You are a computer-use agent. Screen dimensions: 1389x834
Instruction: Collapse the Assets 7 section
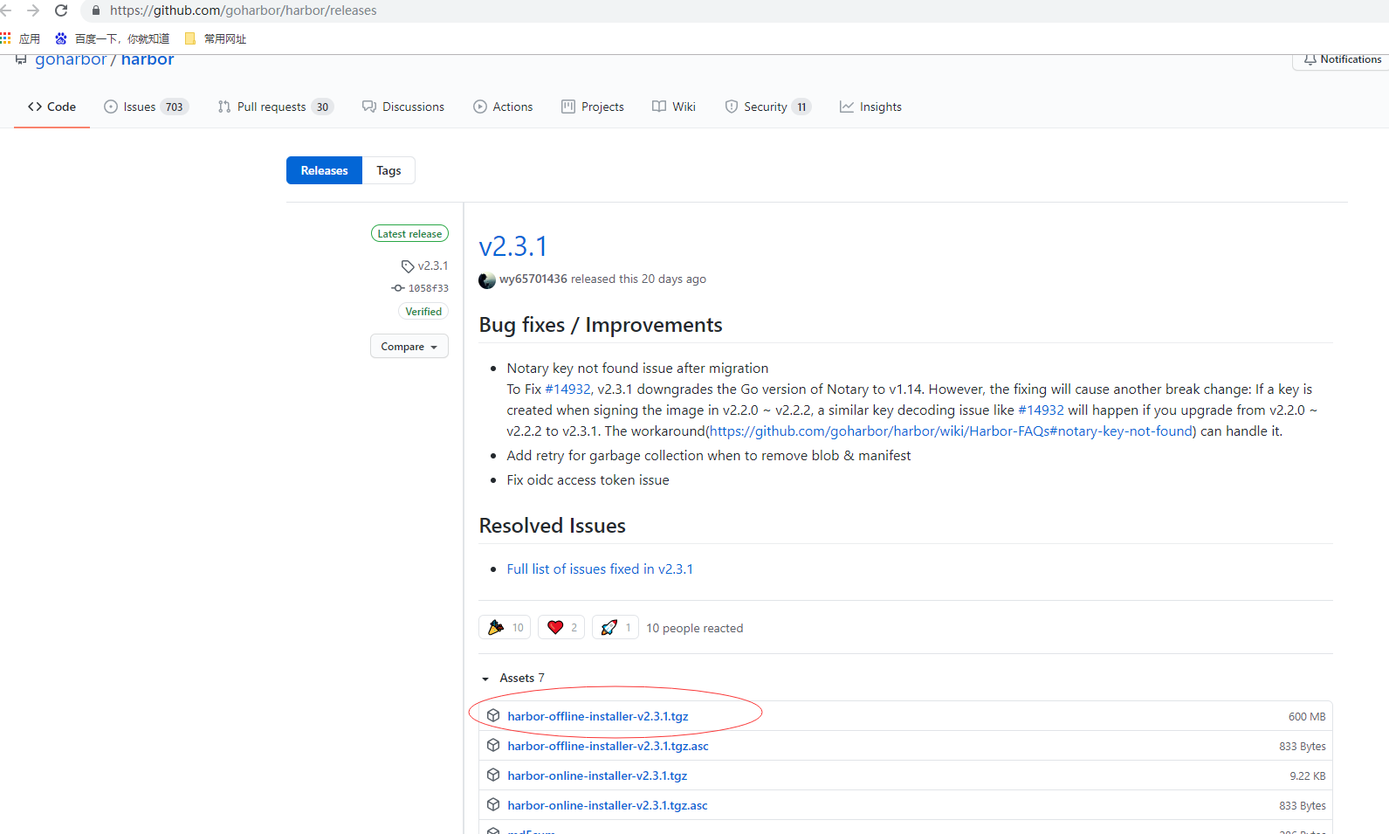pyautogui.click(x=513, y=678)
